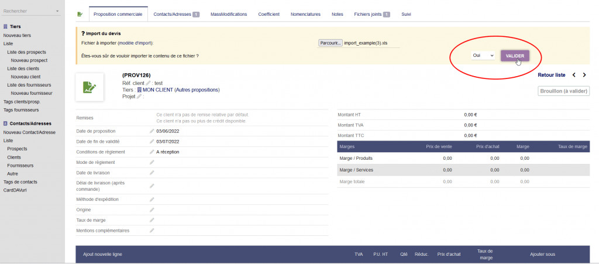Screen dimensions: 599x264
Task: Click the VALIDER button
Action: [515, 56]
